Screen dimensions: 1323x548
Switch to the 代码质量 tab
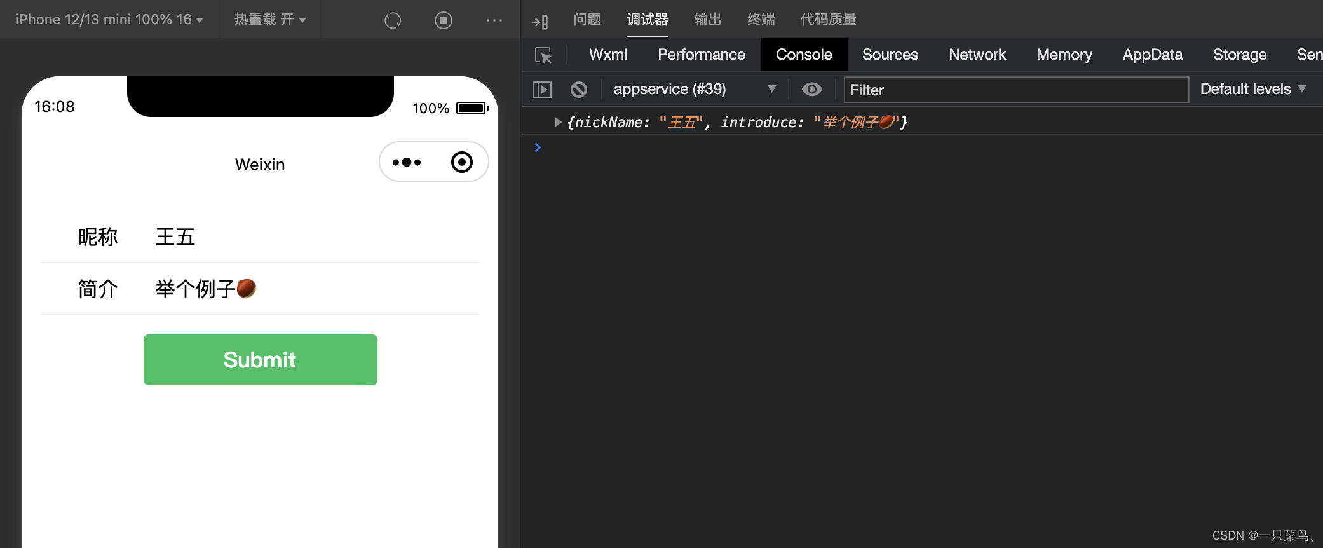(x=828, y=20)
